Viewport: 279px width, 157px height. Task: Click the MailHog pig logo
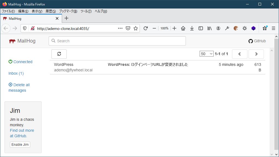(x=12, y=41)
